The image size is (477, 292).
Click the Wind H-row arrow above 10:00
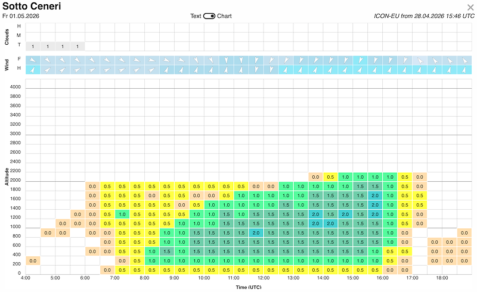(x=211, y=70)
